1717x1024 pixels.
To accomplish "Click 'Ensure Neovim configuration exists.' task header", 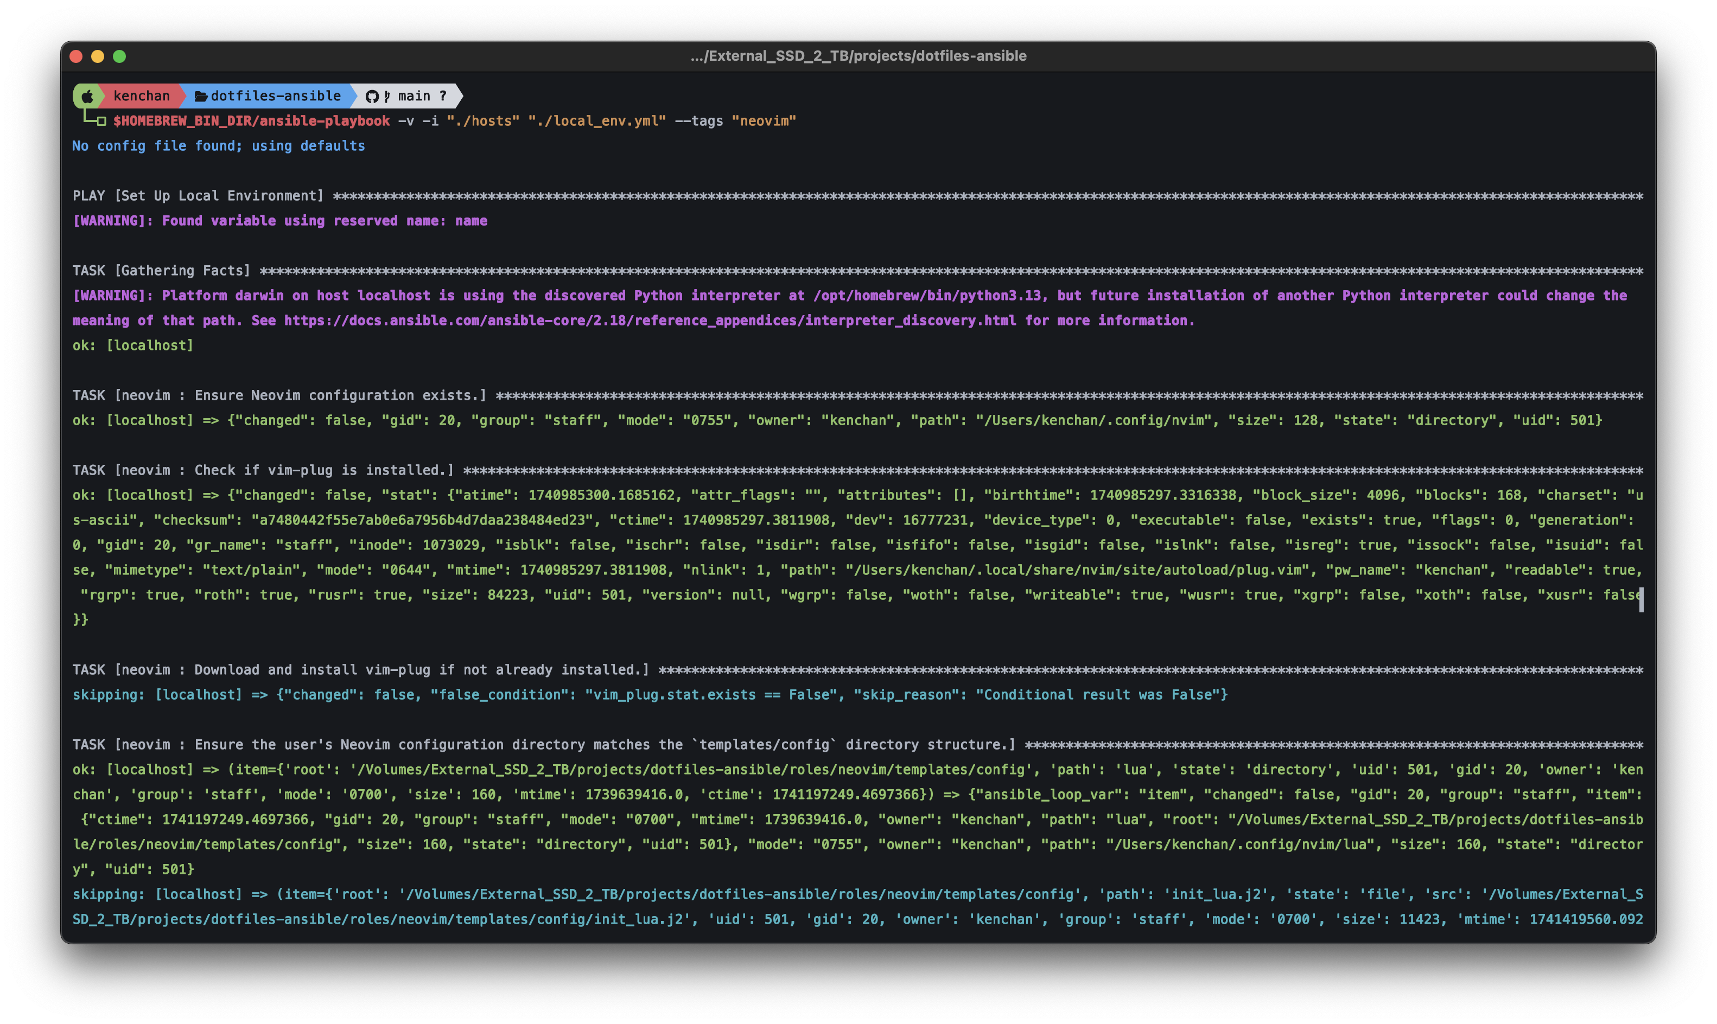I will 279,395.
